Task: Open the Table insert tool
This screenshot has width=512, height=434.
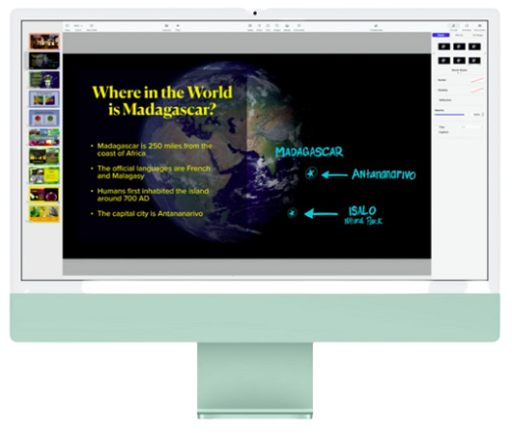Action: tap(250, 27)
